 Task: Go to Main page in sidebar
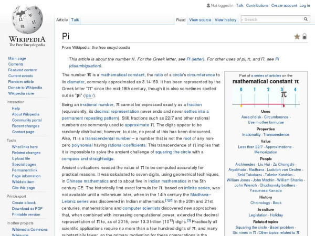[17, 58]
